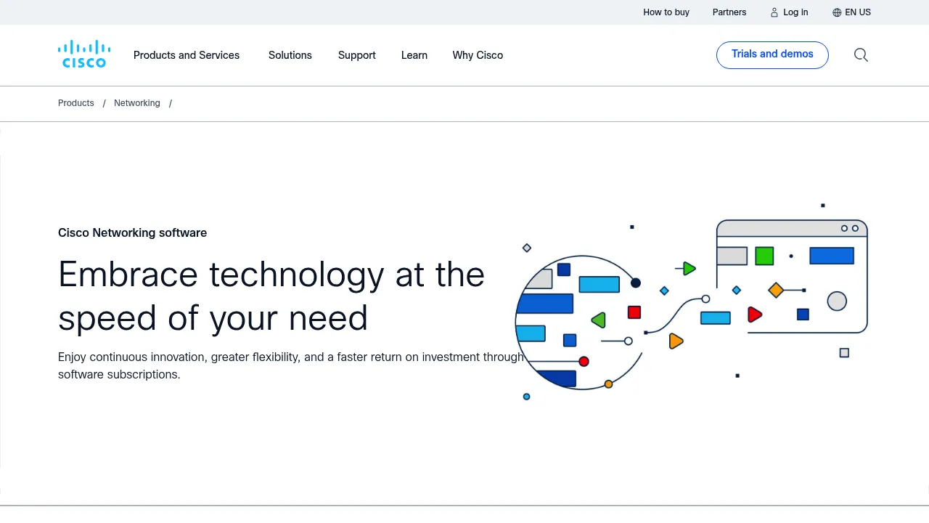Screen dimensions: 929x523
Task: Go to Products breadcrumb
Action: (76, 103)
